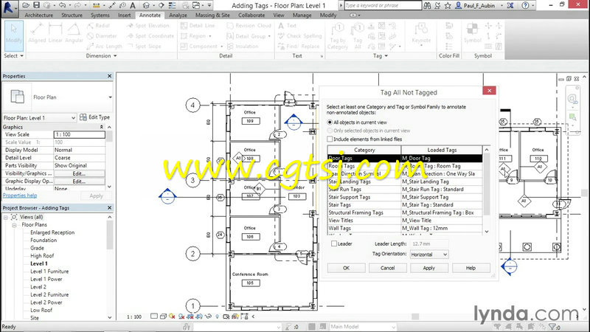Collapse the Floor Plans tree node

(x=14, y=225)
